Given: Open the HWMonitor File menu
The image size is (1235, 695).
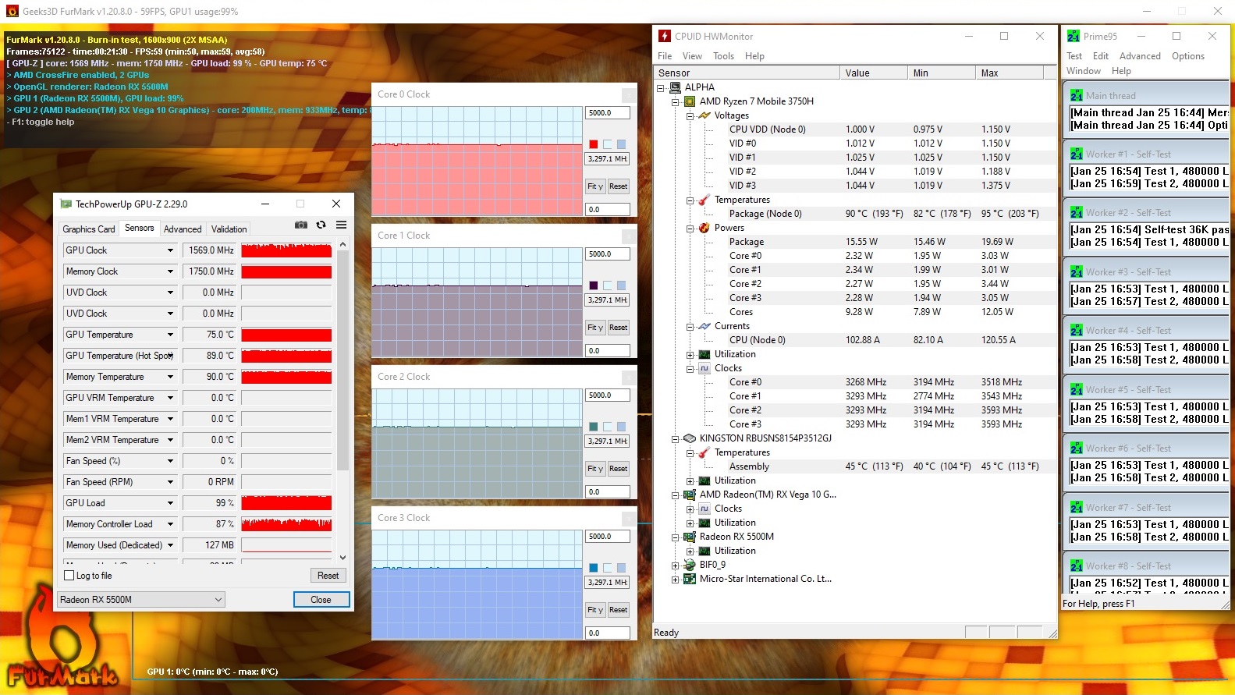Looking at the screenshot, I should (x=665, y=56).
